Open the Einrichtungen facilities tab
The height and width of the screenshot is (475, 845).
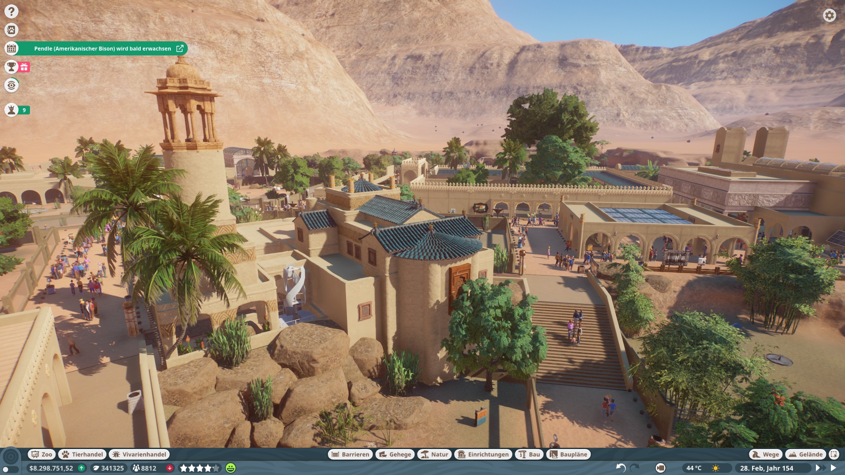pyautogui.click(x=483, y=454)
